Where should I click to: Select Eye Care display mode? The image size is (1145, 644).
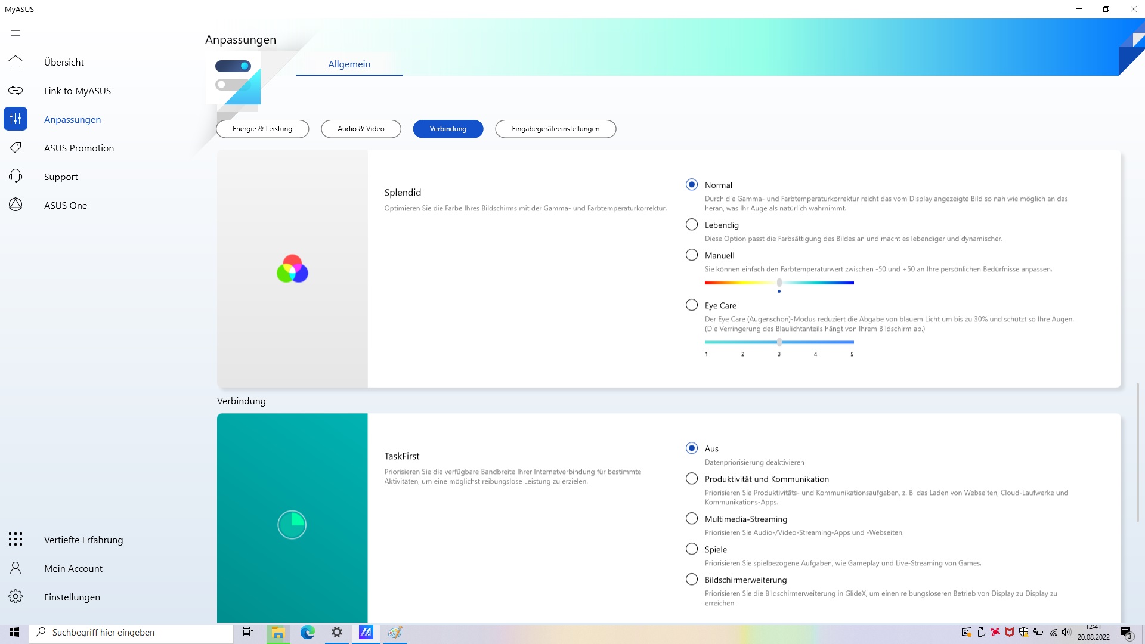pos(692,305)
